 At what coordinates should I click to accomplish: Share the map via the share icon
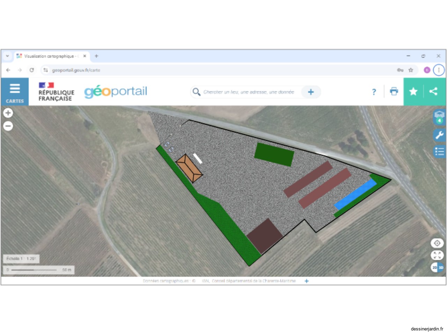pyautogui.click(x=433, y=91)
